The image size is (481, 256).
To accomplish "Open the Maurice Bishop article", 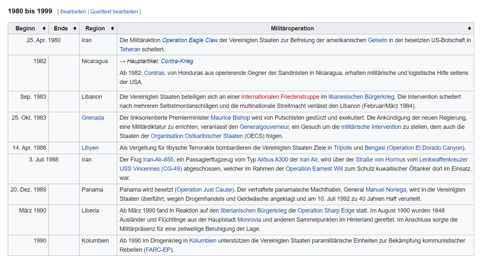I will tap(231, 118).
